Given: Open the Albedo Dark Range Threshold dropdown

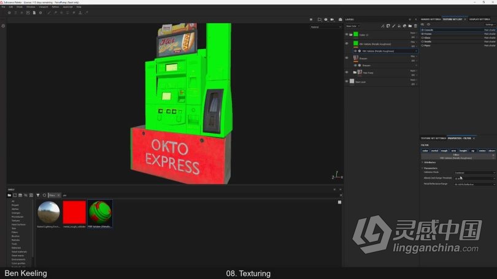Looking at the screenshot, I should (474, 178).
